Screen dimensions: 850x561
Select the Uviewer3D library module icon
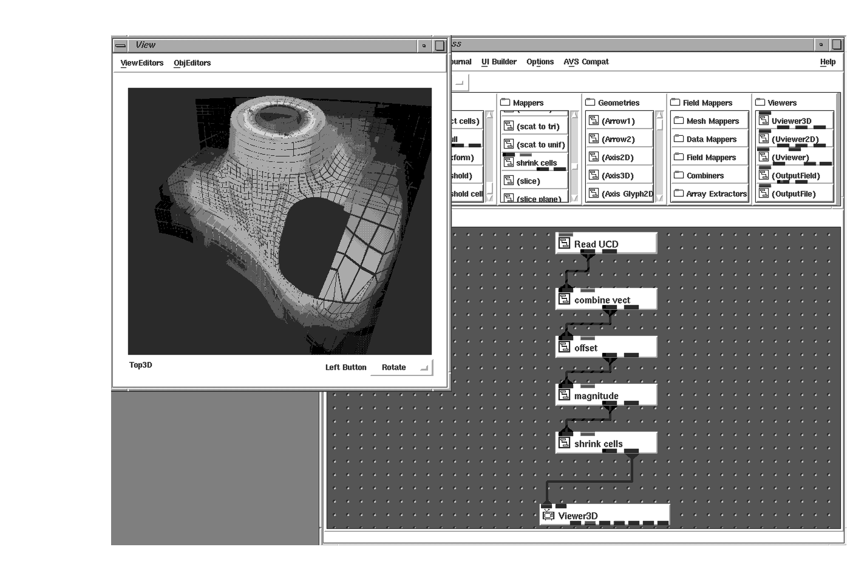764,121
